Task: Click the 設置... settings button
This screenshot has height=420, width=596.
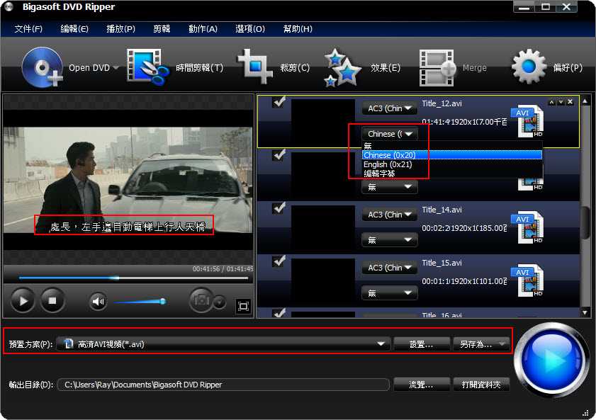Action: pos(421,344)
